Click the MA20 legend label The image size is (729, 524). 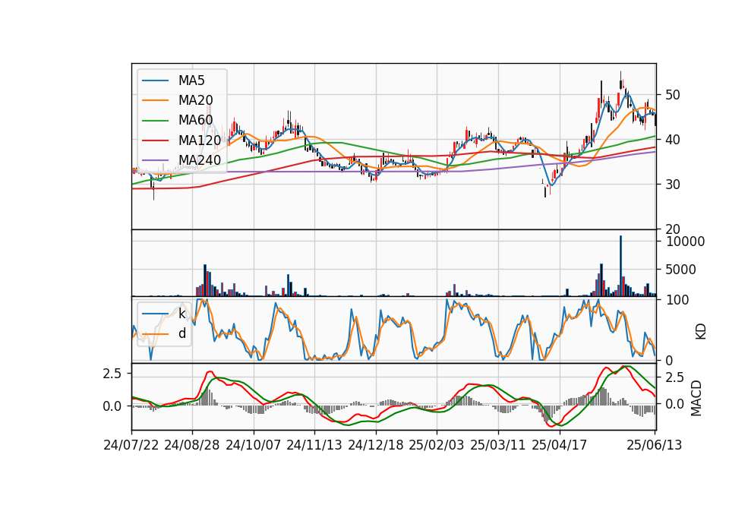pyautogui.click(x=195, y=100)
